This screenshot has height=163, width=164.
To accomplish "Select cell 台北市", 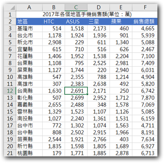I will click(29, 36).
